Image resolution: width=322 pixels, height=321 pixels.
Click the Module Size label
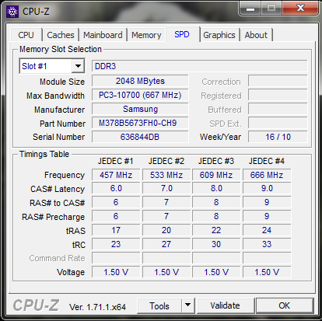coord(62,82)
